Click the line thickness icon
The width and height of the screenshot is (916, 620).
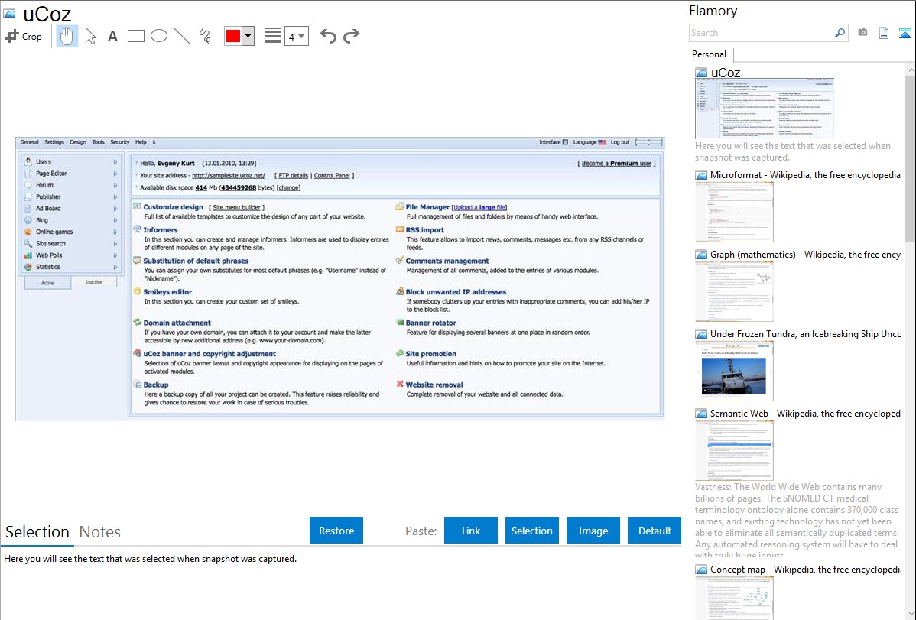point(273,36)
